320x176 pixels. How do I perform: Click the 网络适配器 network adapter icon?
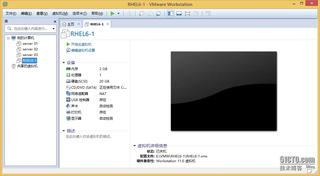pyautogui.click(x=68, y=93)
